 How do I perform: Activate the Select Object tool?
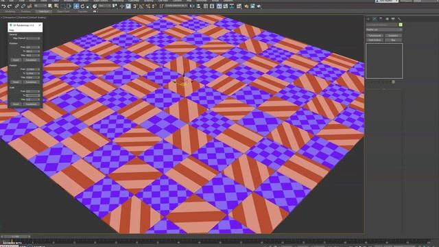[50, 6]
